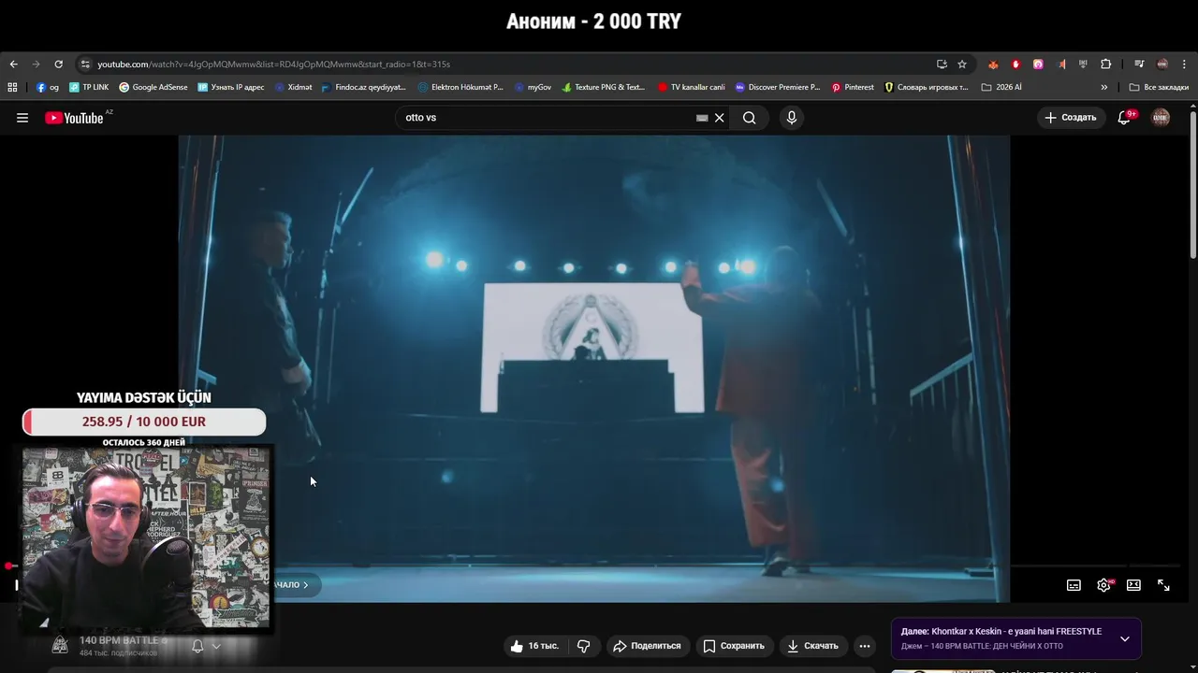
Task: Open site information icon in address bar
Action: [x=85, y=64]
